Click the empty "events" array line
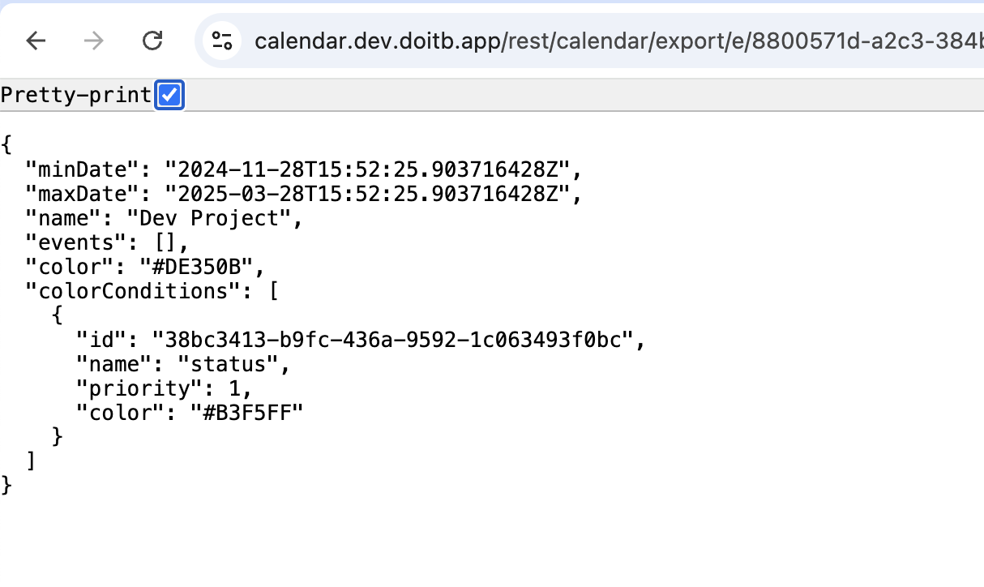The width and height of the screenshot is (984, 587). point(107,243)
